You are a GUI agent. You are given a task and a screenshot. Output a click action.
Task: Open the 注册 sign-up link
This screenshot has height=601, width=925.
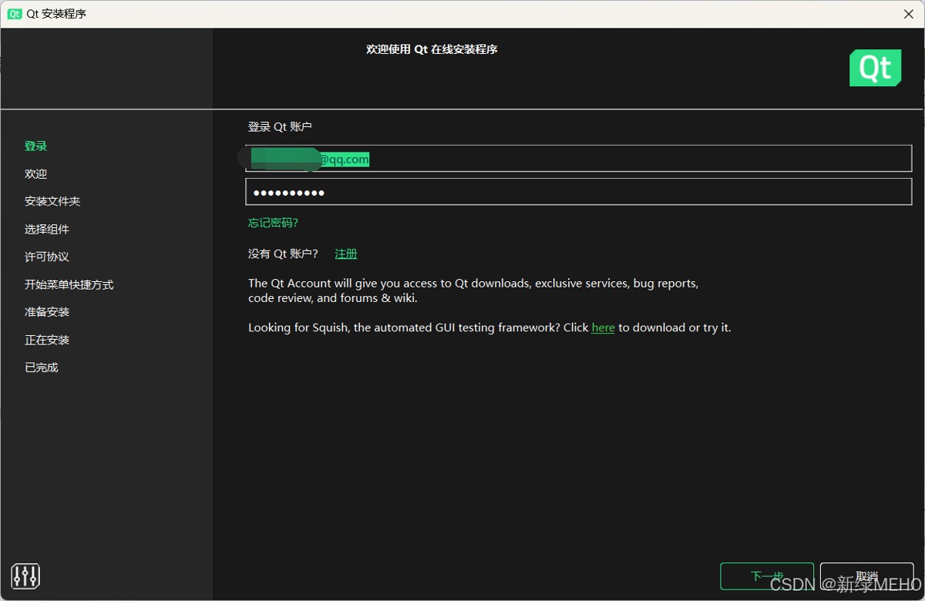pyautogui.click(x=346, y=253)
